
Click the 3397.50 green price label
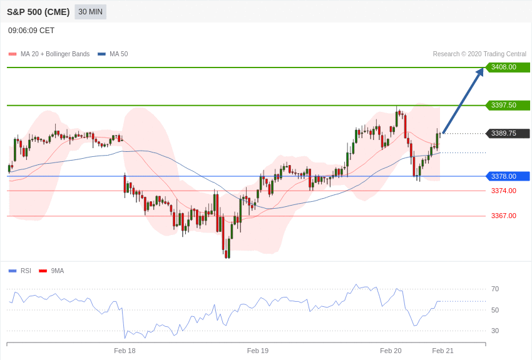click(508, 106)
